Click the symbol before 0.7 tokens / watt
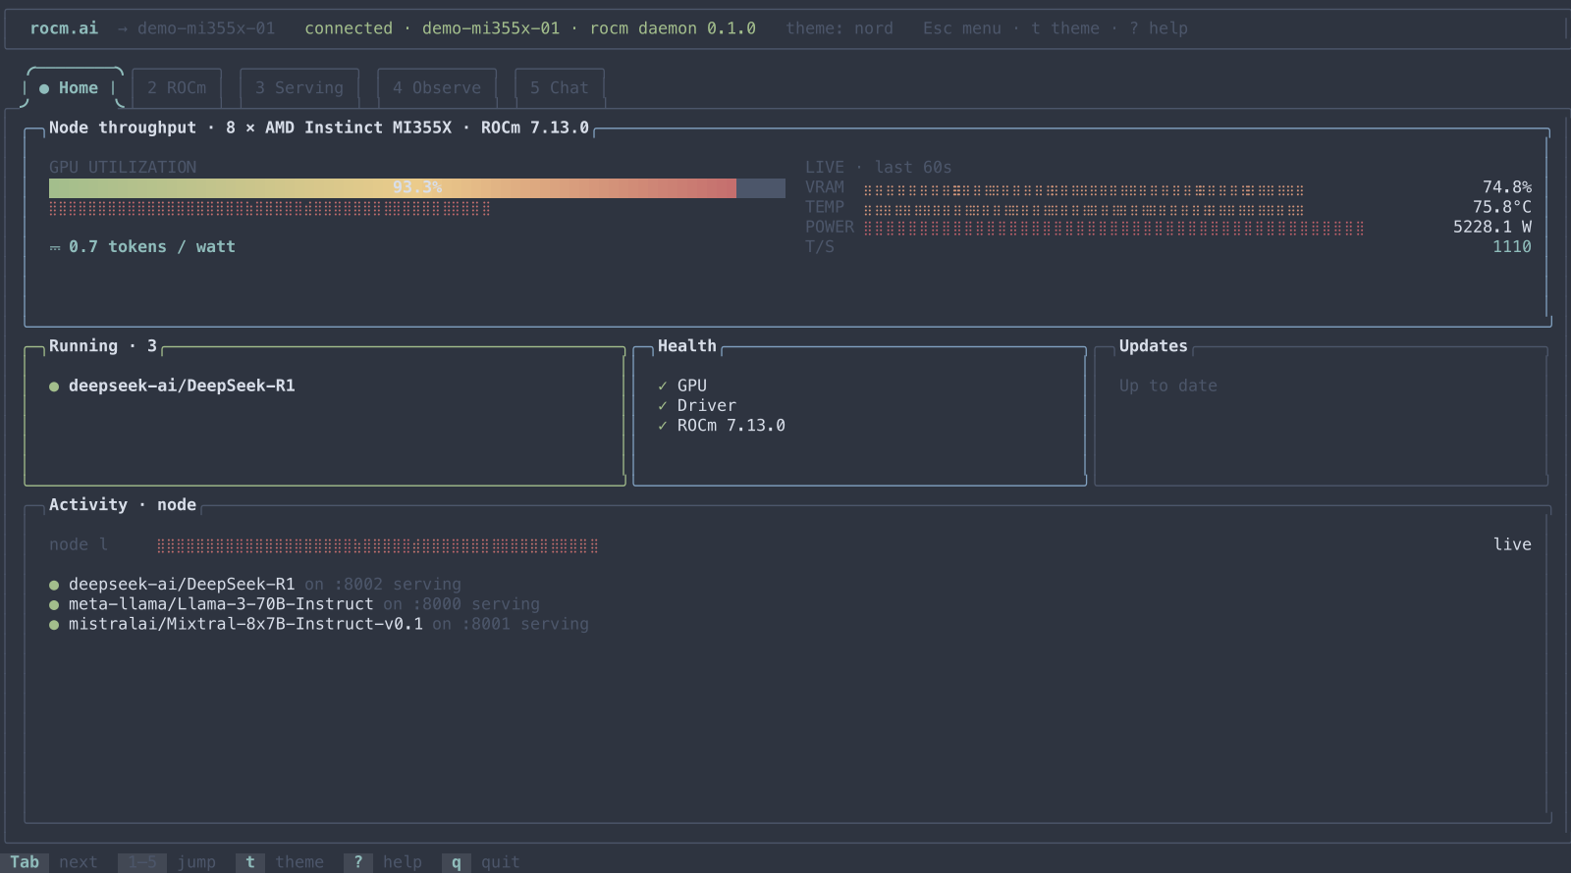 point(55,247)
